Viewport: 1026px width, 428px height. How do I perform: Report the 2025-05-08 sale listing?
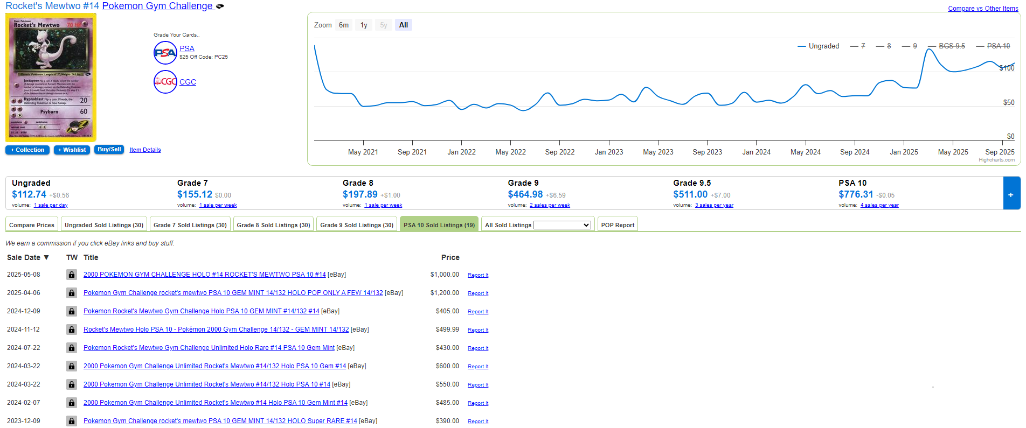[478, 275]
